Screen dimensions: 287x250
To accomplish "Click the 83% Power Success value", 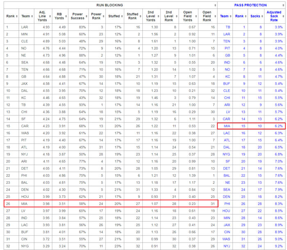I will [82, 27].
